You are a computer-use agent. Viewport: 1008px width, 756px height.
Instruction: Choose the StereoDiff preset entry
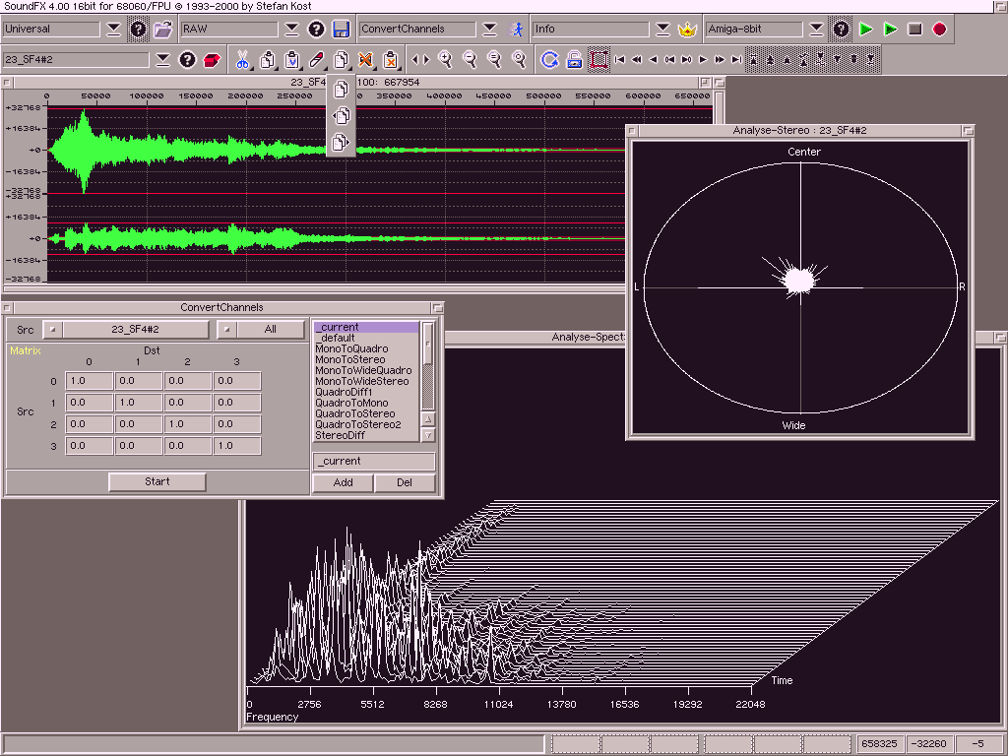click(341, 435)
